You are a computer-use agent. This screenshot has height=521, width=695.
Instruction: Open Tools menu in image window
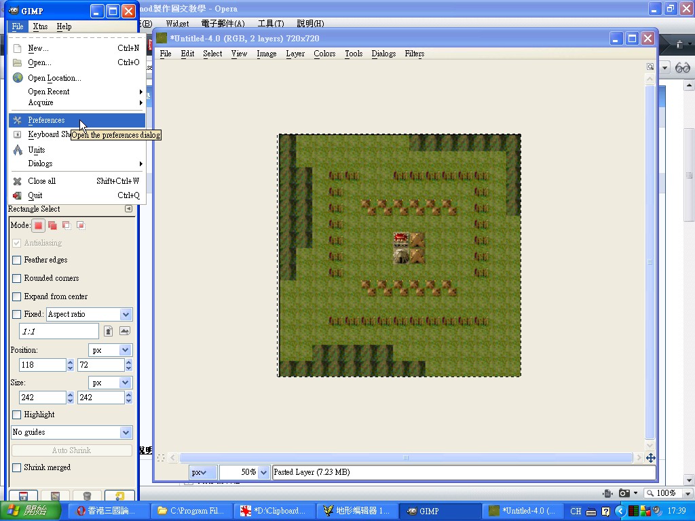(x=354, y=54)
